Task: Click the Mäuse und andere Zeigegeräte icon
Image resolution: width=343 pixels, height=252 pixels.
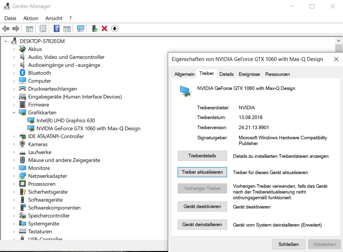Action: point(22,160)
